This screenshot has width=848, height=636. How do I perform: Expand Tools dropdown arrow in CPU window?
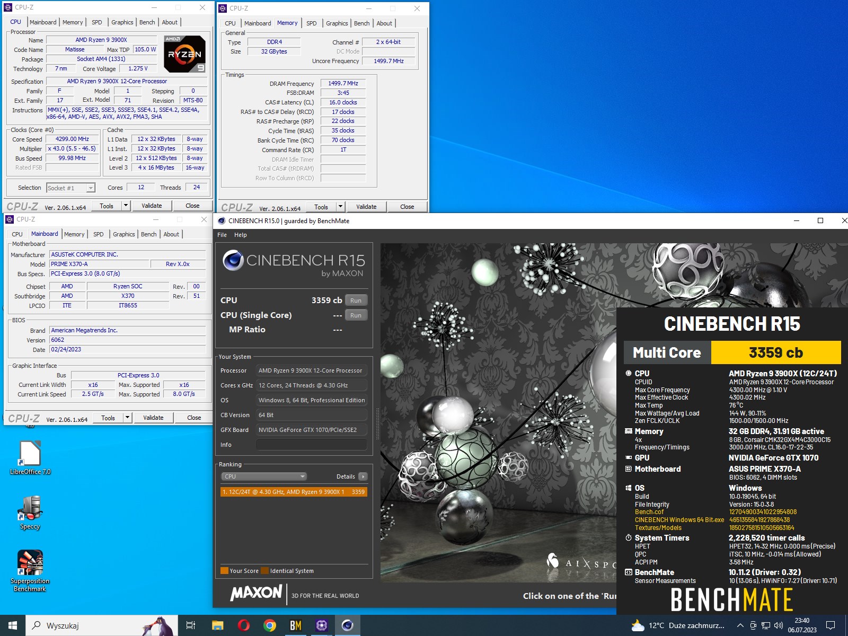[126, 206]
